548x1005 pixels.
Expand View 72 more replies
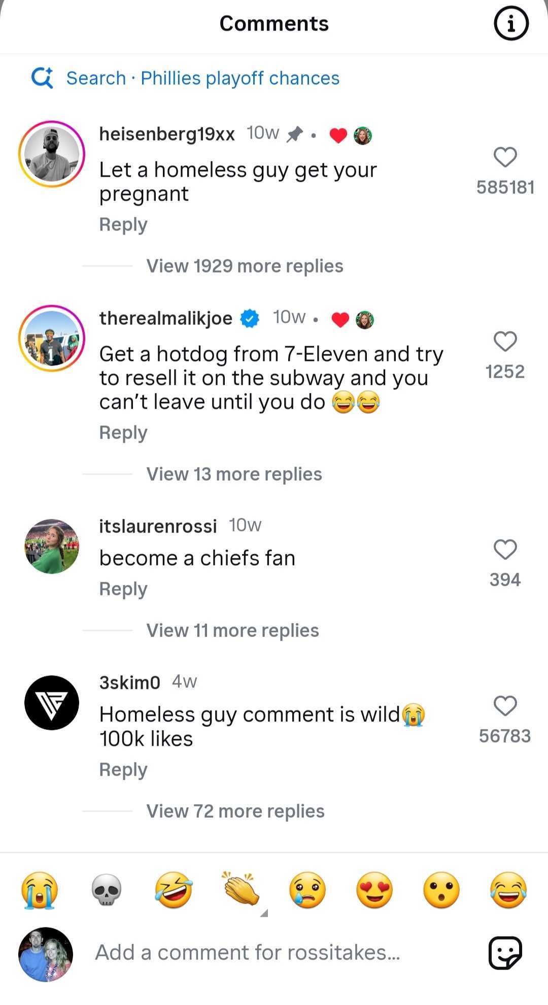235,811
